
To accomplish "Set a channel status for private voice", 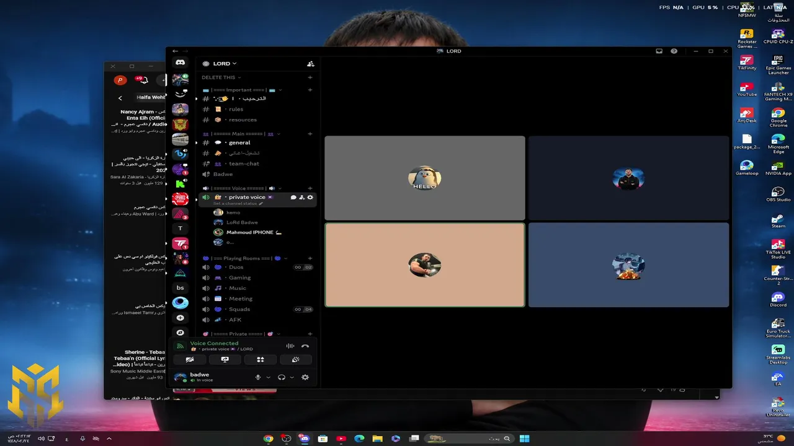I will coord(238,203).
